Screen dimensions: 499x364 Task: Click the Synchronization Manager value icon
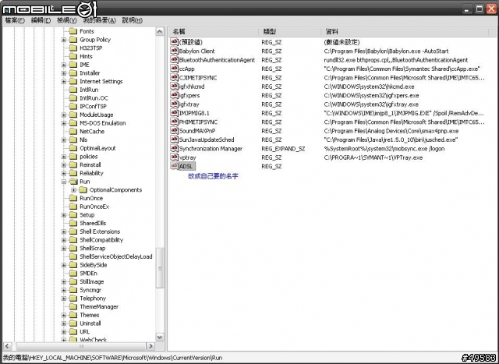pos(174,149)
